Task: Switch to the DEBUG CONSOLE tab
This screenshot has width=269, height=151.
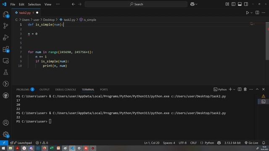Action: (x=66, y=89)
